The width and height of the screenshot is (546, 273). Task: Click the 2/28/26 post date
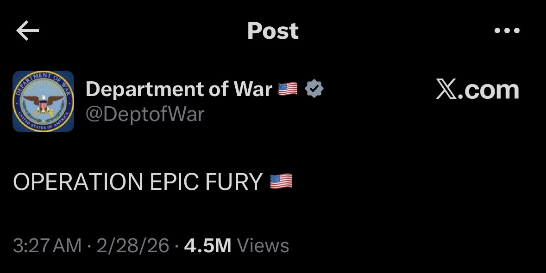132,246
